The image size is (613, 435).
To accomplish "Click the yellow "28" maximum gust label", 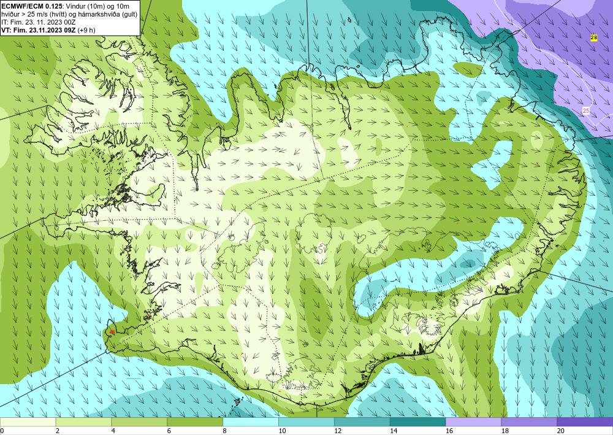I will coord(594,38).
